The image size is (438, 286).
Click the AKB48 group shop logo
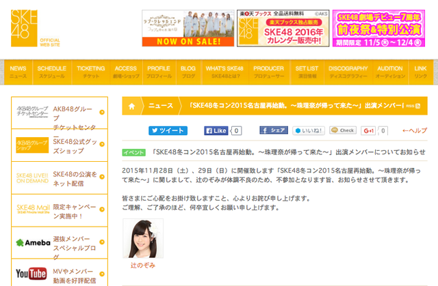(x=32, y=145)
